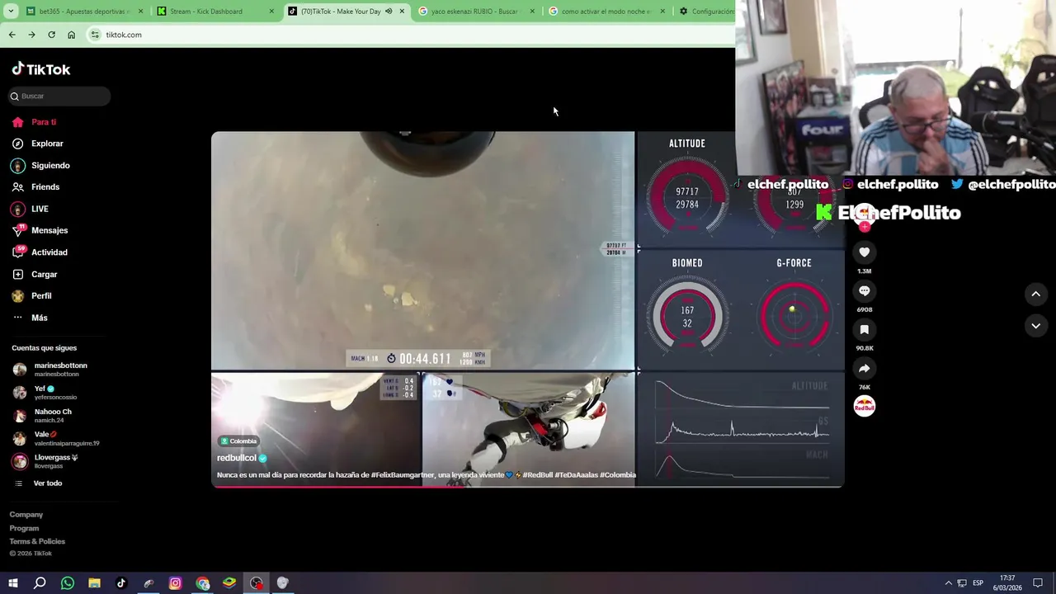This screenshot has height=594, width=1056.
Task: Open File Explorer from the taskbar
Action: click(x=94, y=583)
